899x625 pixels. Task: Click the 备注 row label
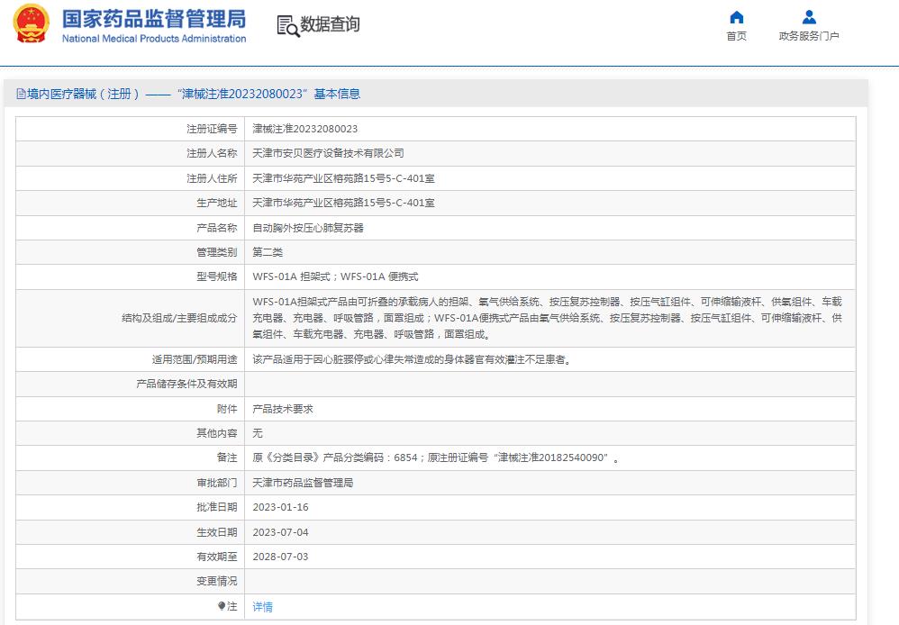pyautogui.click(x=227, y=457)
